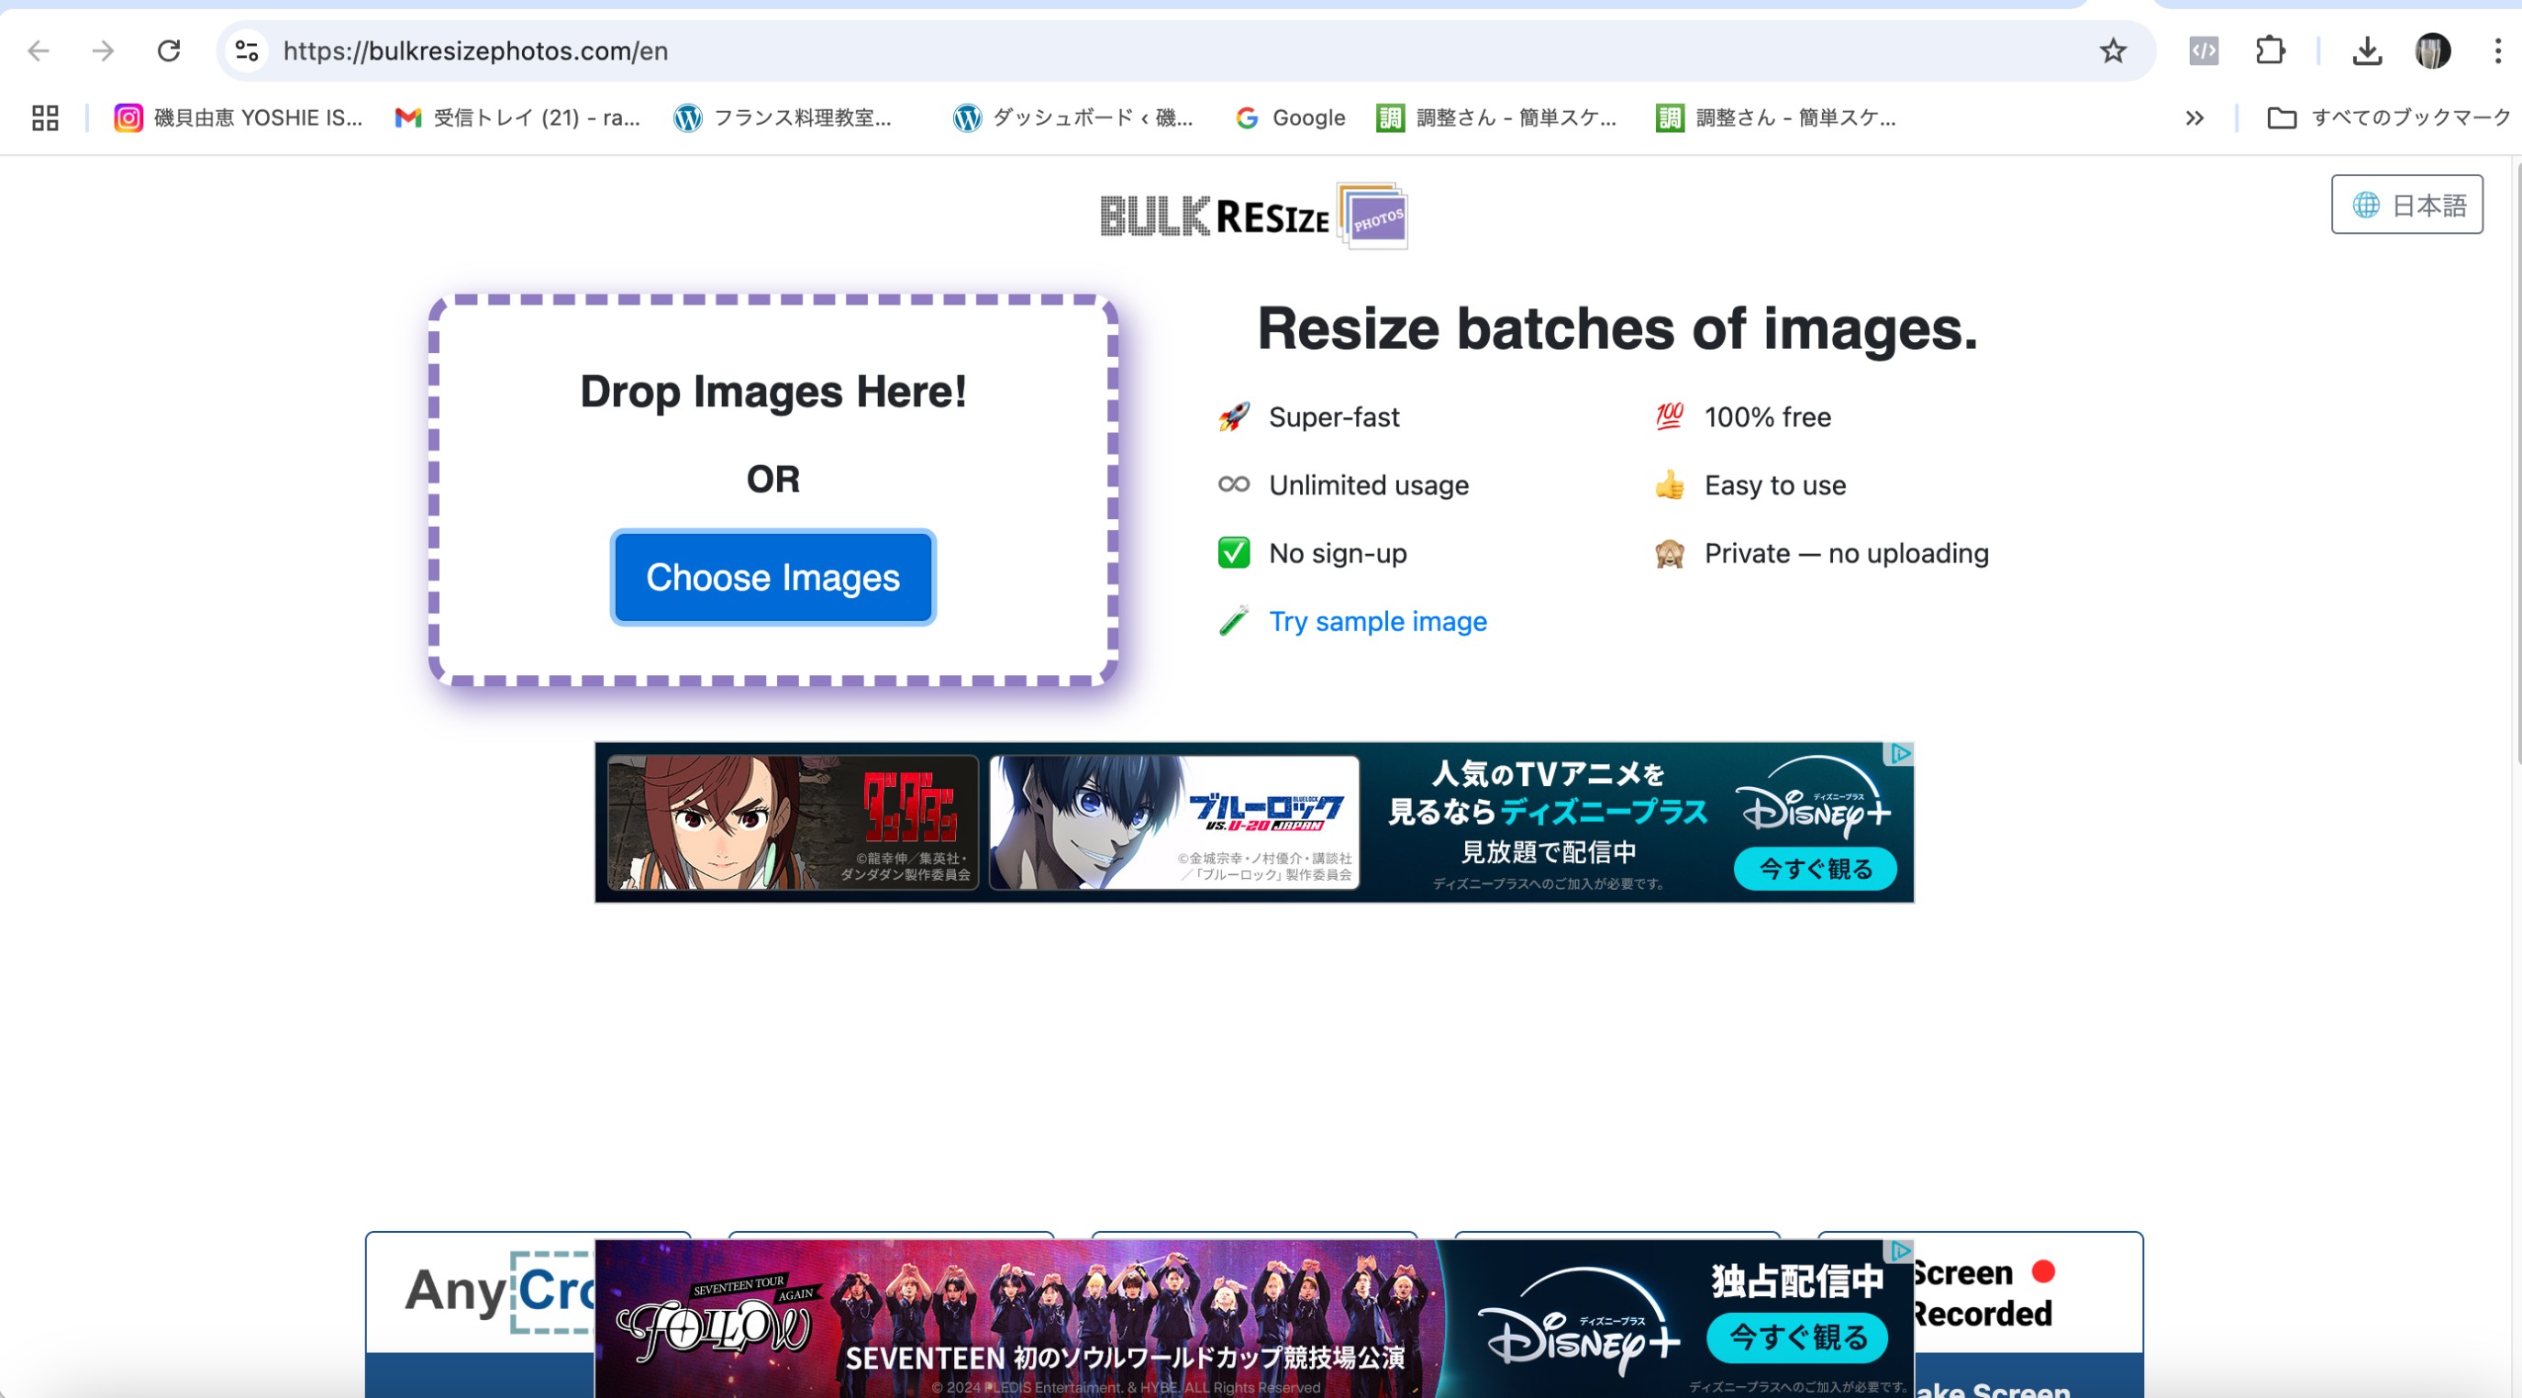The height and width of the screenshot is (1398, 2522).
Task: Click the infinity Unlimited usage icon
Action: [x=1234, y=484]
